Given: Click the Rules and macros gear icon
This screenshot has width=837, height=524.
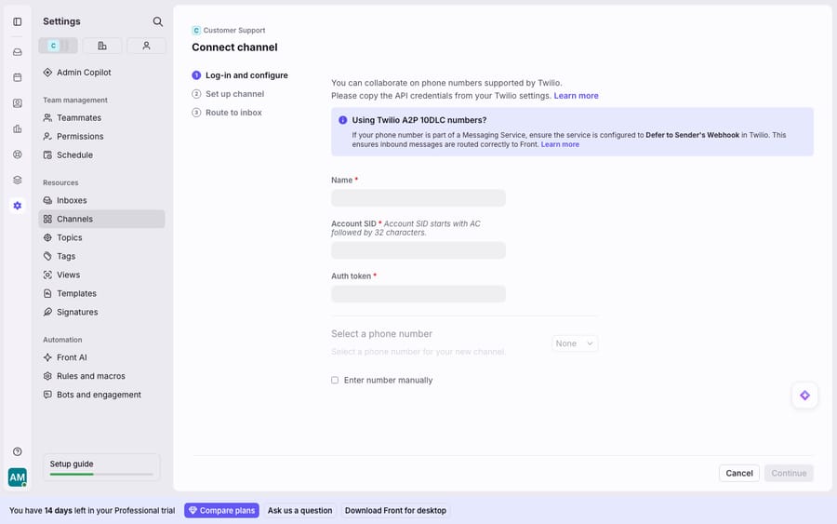Looking at the screenshot, I should click(x=47, y=376).
